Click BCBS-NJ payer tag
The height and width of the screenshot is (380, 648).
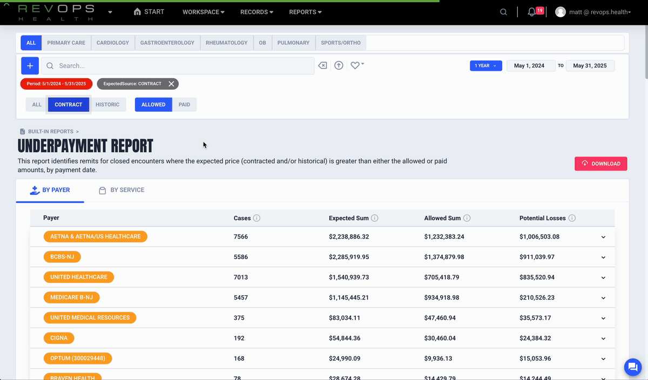62,257
